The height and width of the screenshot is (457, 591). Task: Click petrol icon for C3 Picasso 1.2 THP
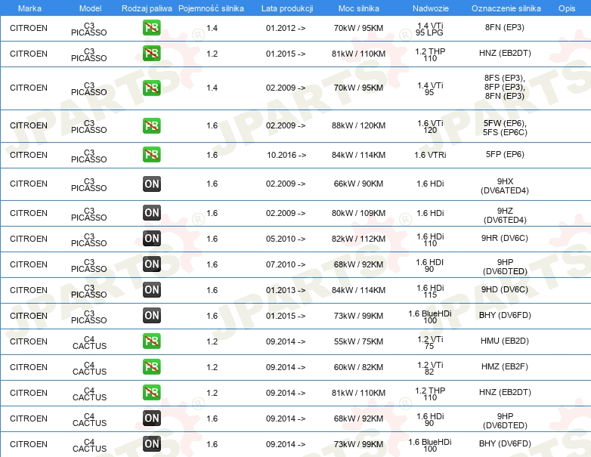151,54
